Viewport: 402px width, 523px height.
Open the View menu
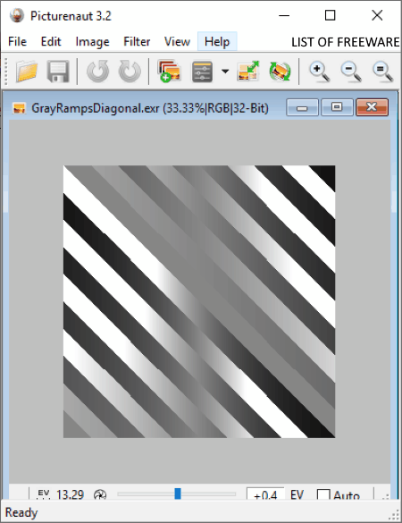tap(177, 42)
